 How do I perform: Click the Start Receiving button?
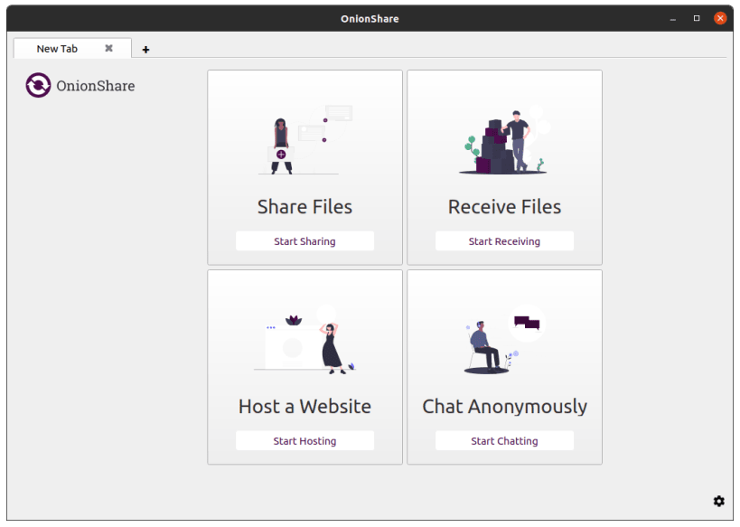pos(504,240)
